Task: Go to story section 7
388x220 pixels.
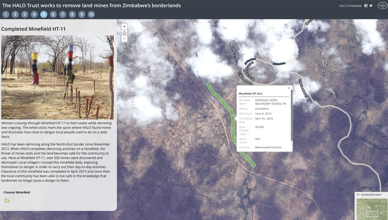Action: click(x=63, y=14)
